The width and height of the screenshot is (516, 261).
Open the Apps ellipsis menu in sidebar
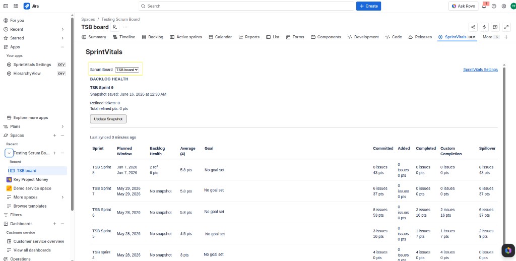(62, 47)
